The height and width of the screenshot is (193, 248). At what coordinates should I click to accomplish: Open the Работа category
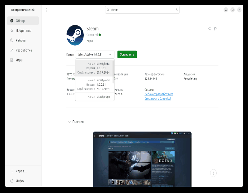[23, 40]
